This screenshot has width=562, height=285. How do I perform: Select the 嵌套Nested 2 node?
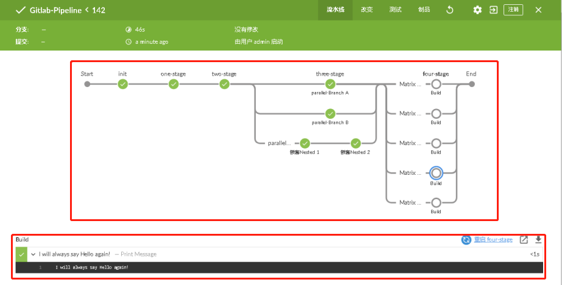[x=356, y=143]
